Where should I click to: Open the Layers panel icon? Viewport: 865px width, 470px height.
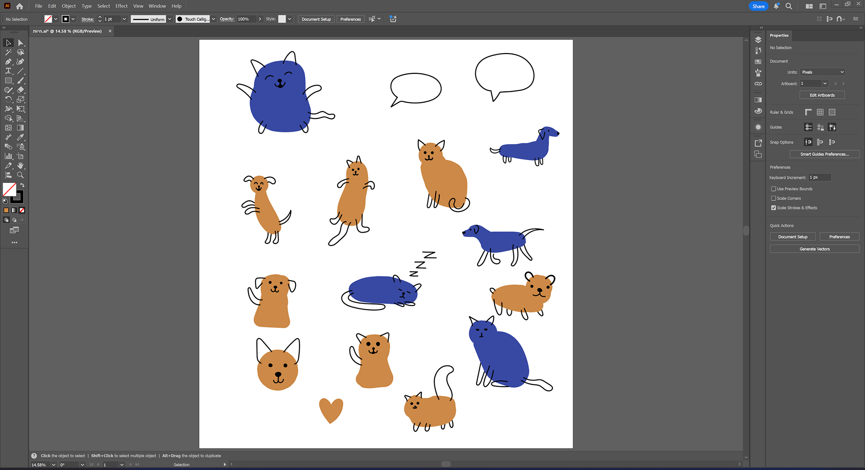coord(758,40)
